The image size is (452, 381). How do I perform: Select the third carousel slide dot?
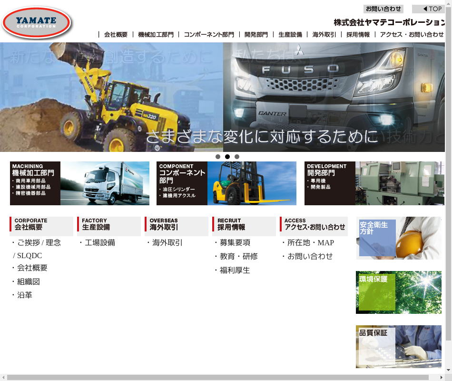coord(237,157)
